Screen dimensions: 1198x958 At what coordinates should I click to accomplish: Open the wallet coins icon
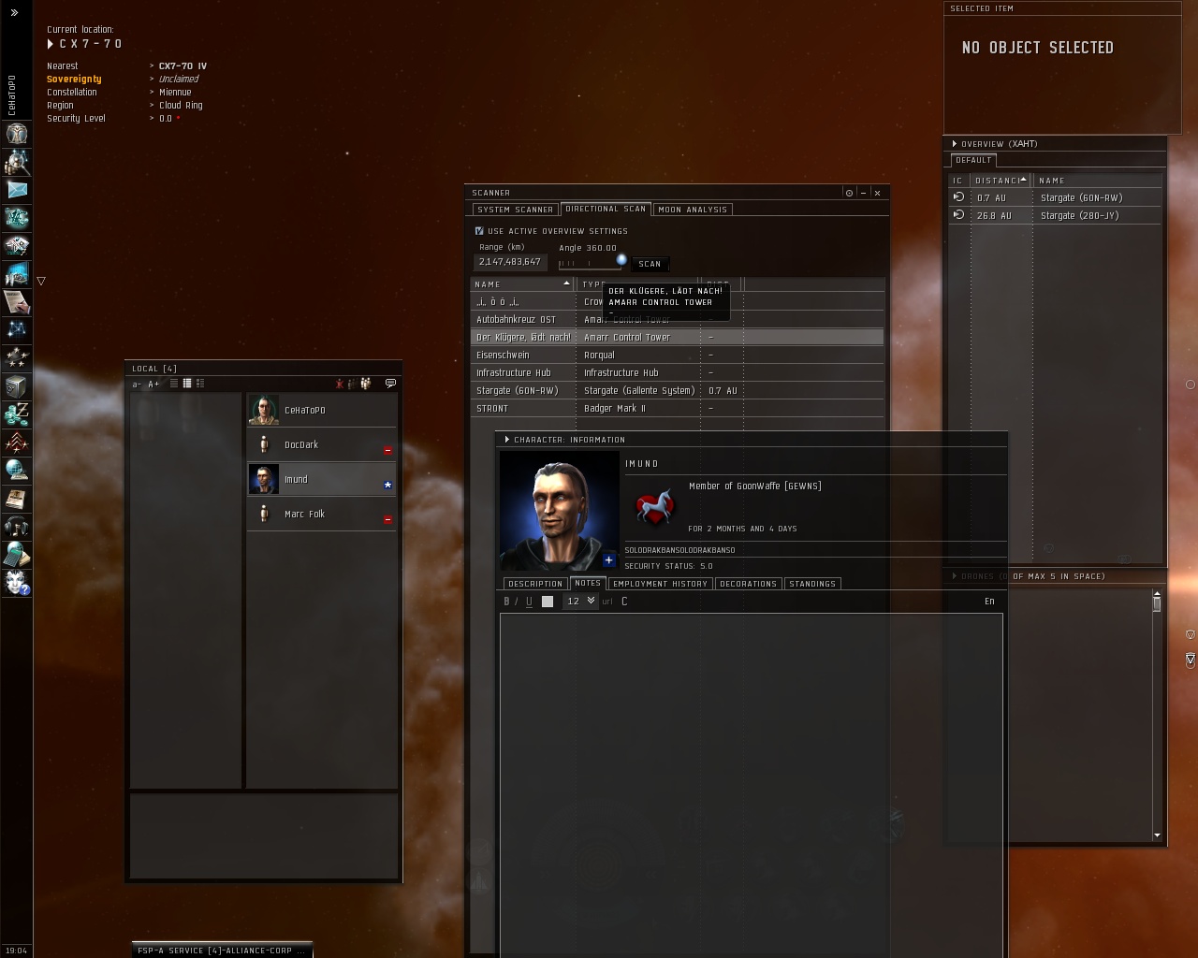click(16, 414)
